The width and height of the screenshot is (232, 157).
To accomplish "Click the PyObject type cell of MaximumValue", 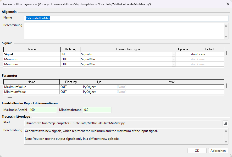I will [99, 87].
